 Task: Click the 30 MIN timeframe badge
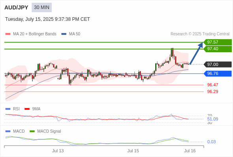click(x=41, y=7)
